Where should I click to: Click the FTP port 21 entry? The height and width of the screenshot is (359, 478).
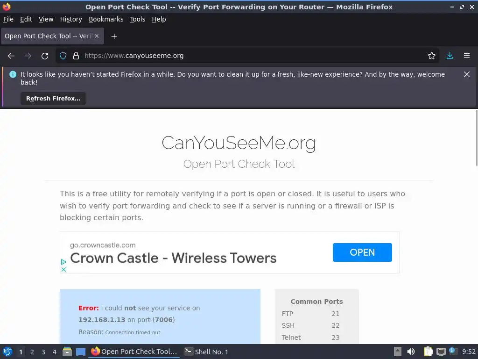[310, 314]
